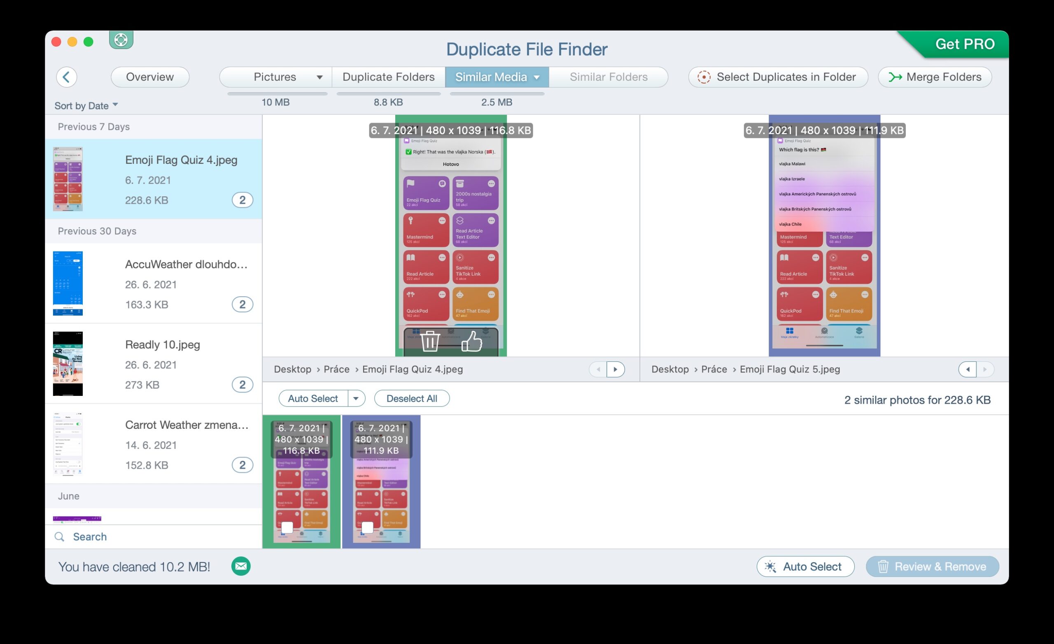This screenshot has height=644, width=1054.
Task: Open the Sort by Date dropdown
Action: coord(86,106)
